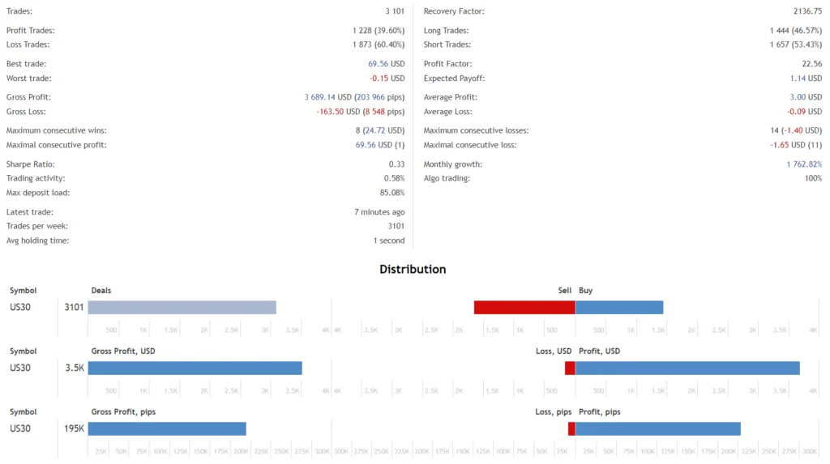Click the red Loss pips bar
830x464 pixels.
click(x=571, y=428)
